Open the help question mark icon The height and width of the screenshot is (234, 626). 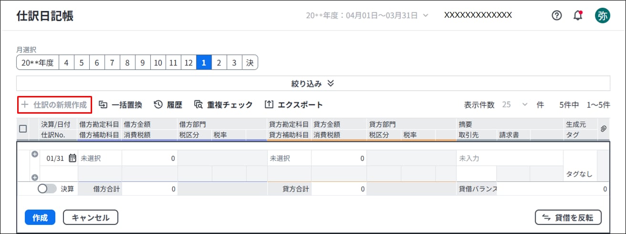point(557,15)
